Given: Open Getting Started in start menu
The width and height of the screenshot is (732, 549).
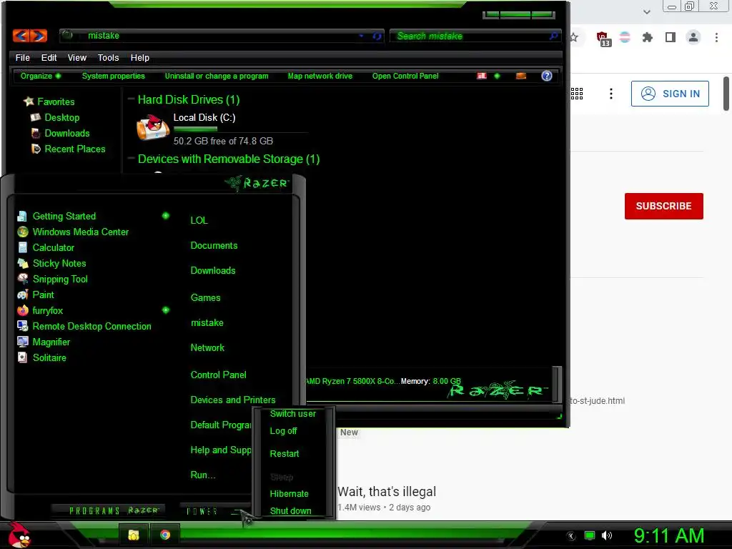Looking at the screenshot, I should (x=64, y=216).
